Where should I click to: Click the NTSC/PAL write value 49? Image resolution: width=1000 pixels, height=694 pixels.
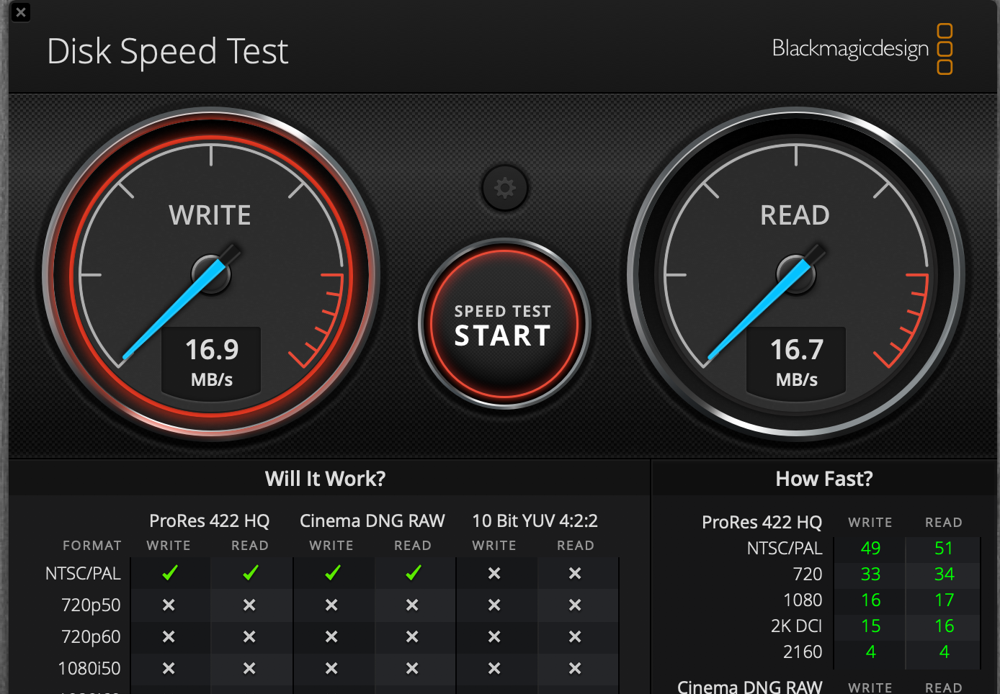tap(871, 549)
